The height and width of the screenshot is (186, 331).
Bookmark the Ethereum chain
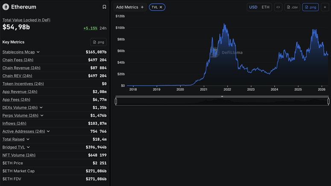click(x=104, y=7)
